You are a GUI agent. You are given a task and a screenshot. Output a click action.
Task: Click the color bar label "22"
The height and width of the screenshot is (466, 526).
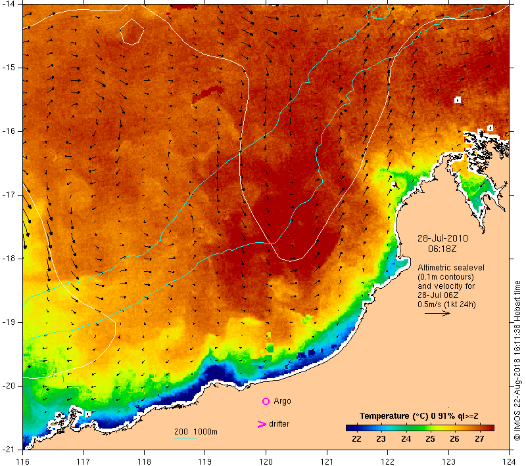[x=356, y=439]
